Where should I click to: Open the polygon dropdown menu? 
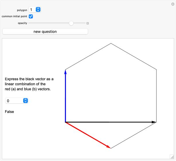(35, 9)
